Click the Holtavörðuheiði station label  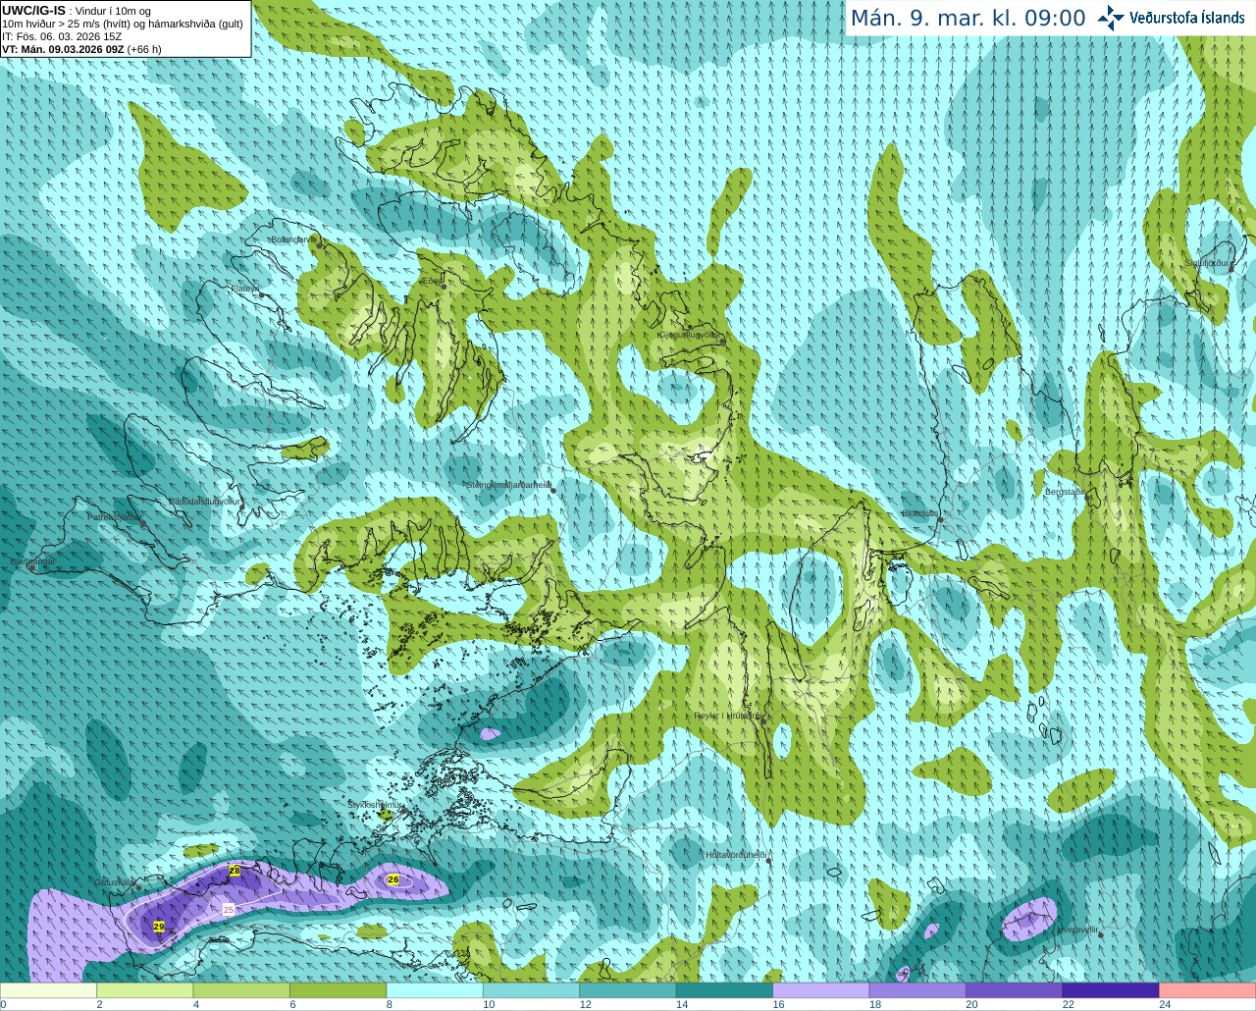736,855
